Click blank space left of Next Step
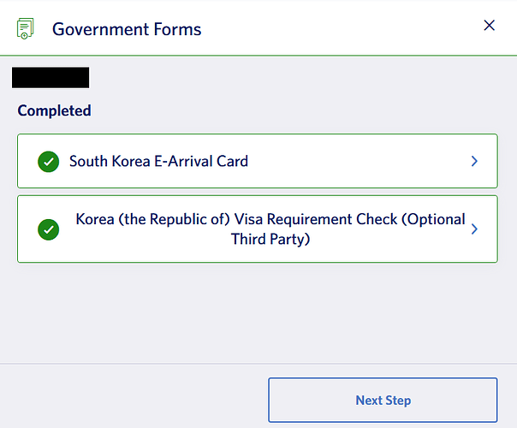The height and width of the screenshot is (428, 517). (x=137, y=400)
